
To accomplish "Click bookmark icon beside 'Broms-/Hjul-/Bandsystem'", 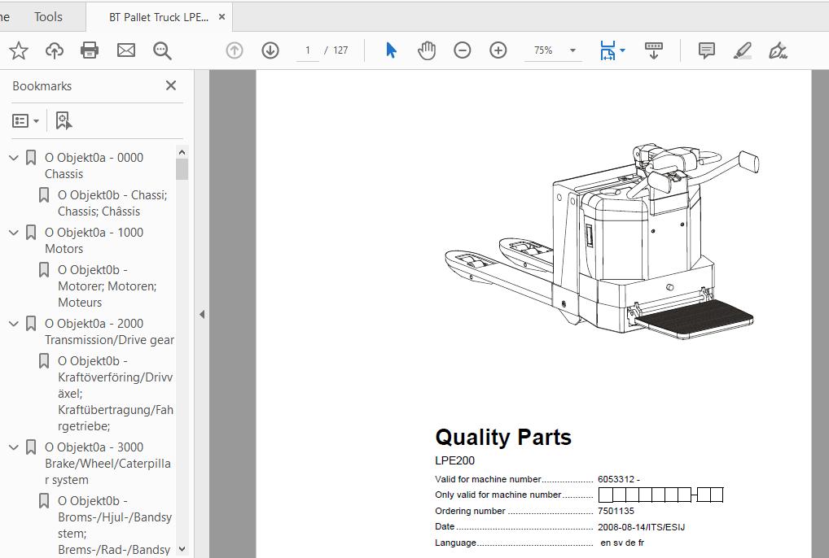I will 44,501.
